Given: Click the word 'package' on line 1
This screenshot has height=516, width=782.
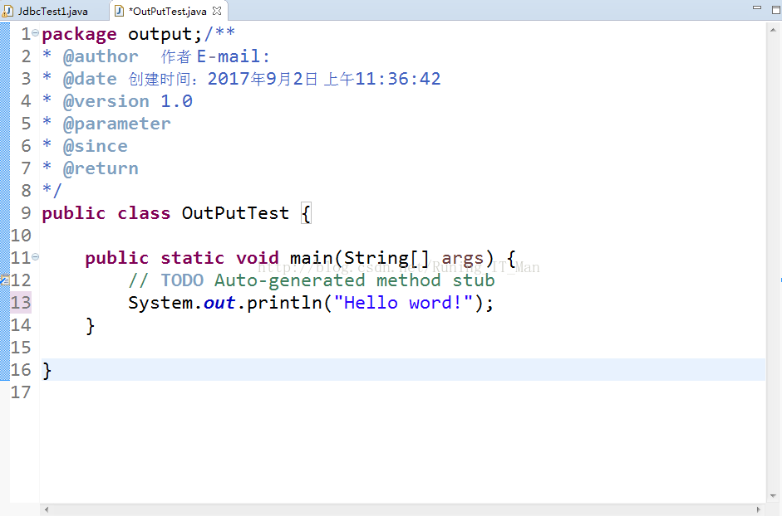Looking at the screenshot, I should (79, 34).
